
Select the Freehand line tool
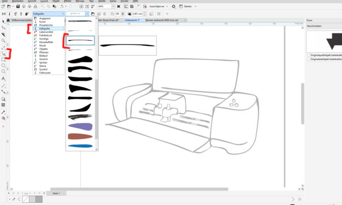tap(3, 48)
